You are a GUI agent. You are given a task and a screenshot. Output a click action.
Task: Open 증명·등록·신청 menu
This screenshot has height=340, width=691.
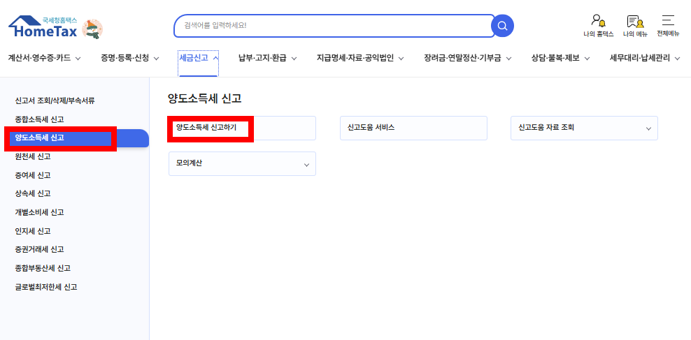coord(130,58)
